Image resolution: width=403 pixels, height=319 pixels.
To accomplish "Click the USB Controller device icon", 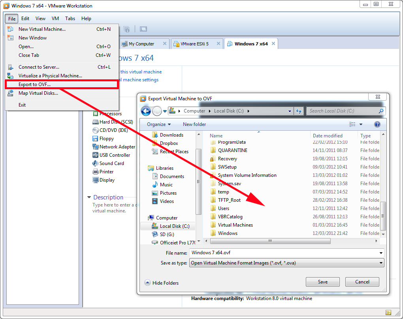I will pyautogui.click(x=95, y=155).
